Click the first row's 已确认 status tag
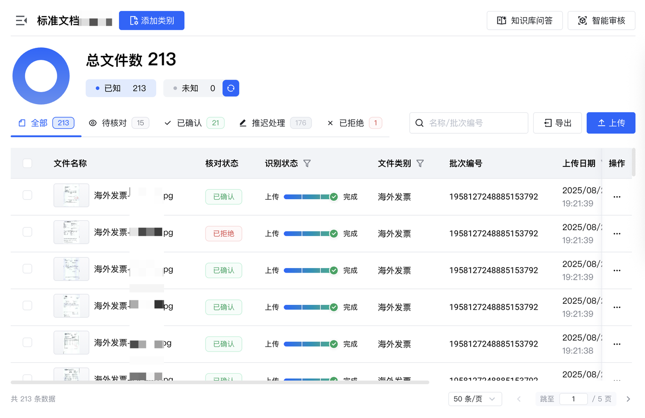 pyautogui.click(x=224, y=197)
